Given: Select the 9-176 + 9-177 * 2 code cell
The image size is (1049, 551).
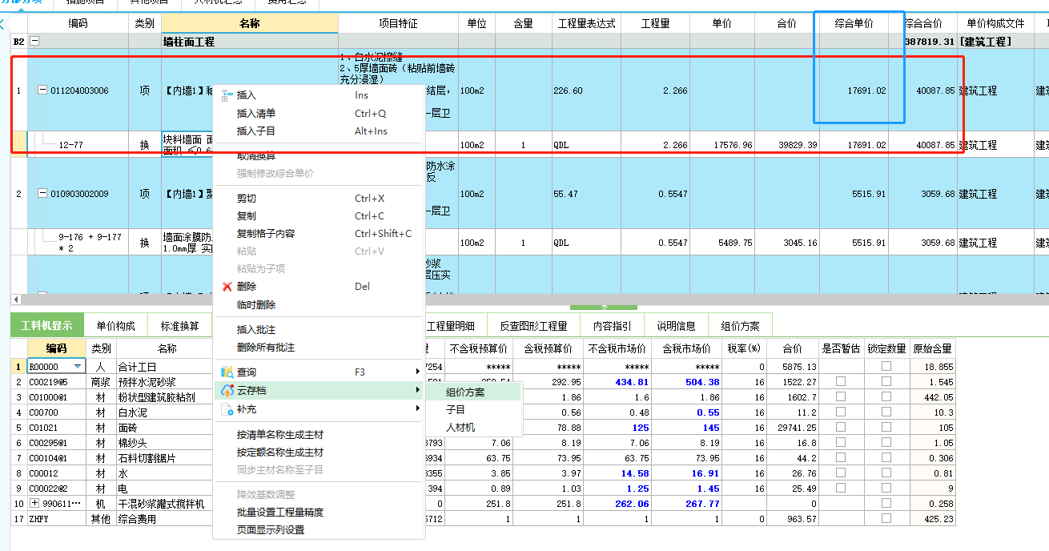Looking at the screenshot, I should click(x=78, y=243).
